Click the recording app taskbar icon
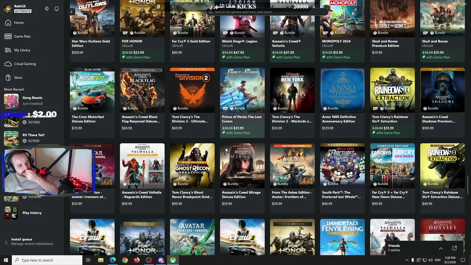The height and width of the screenshot is (265, 471). coord(149,260)
